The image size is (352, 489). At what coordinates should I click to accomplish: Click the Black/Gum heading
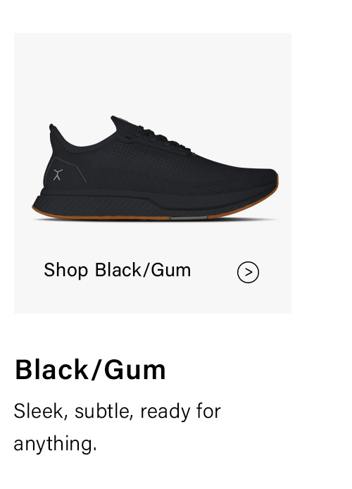pyautogui.click(x=90, y=370)
